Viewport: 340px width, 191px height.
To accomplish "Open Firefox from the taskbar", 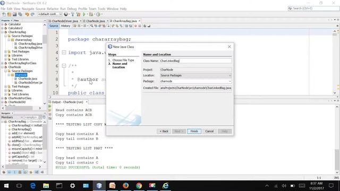I will [125, 186].
